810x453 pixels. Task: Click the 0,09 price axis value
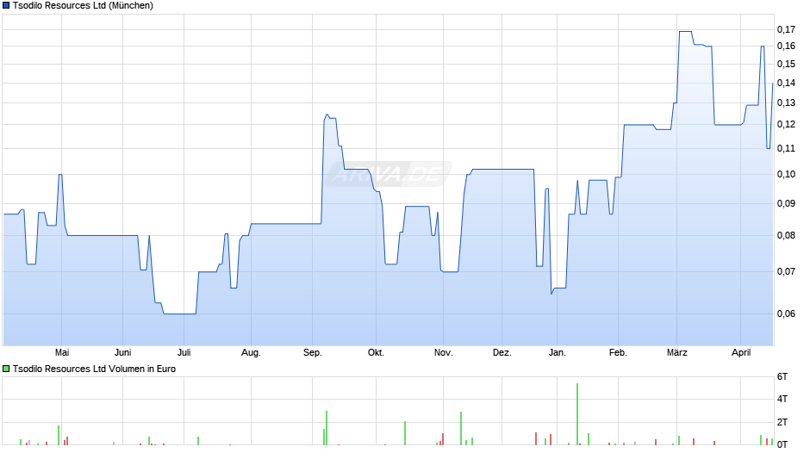786,203
